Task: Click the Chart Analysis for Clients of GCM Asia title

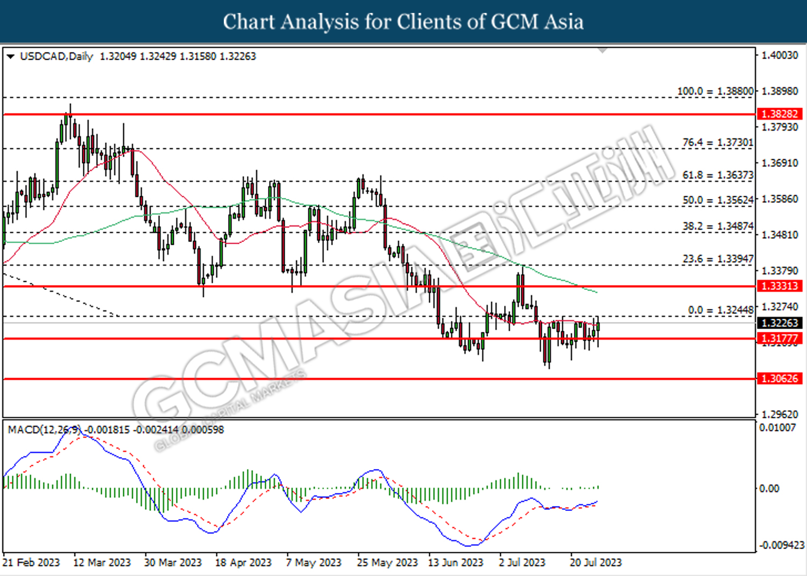Action: point(403,22)
